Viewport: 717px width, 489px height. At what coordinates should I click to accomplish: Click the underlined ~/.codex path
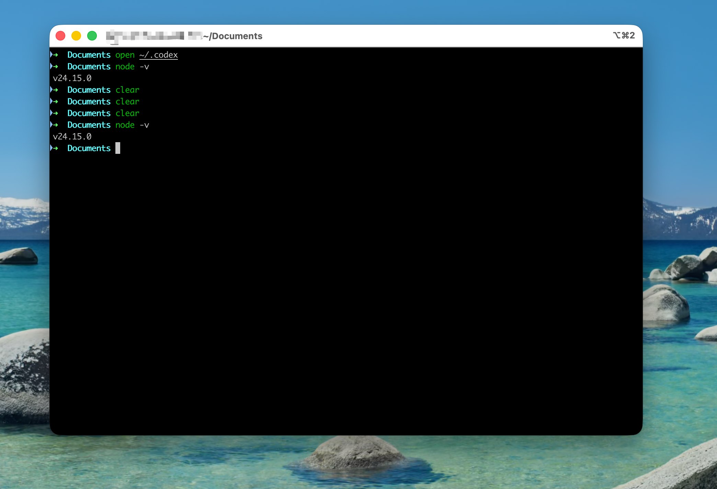(x=159, y=55)
